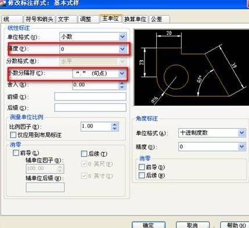Enable angular 前导(D) checkbox
This screenshot has width=249, height=228.
pos(142,167)
